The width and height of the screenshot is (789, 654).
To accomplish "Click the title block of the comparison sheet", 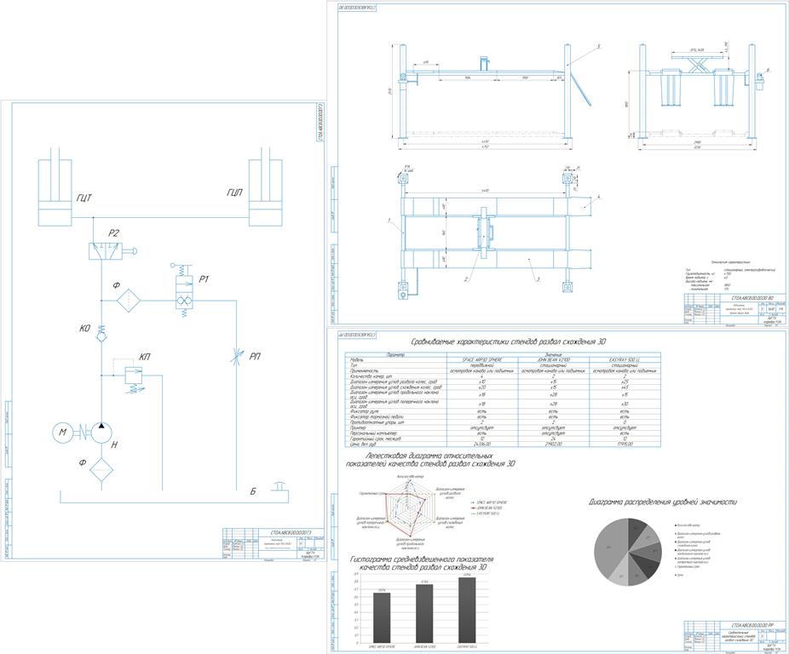I will [x=734, y=636].
